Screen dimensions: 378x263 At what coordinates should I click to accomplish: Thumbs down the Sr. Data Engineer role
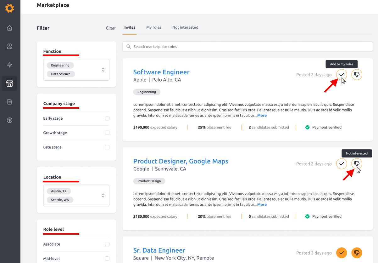pyautogui.click(x=357, y=253)
